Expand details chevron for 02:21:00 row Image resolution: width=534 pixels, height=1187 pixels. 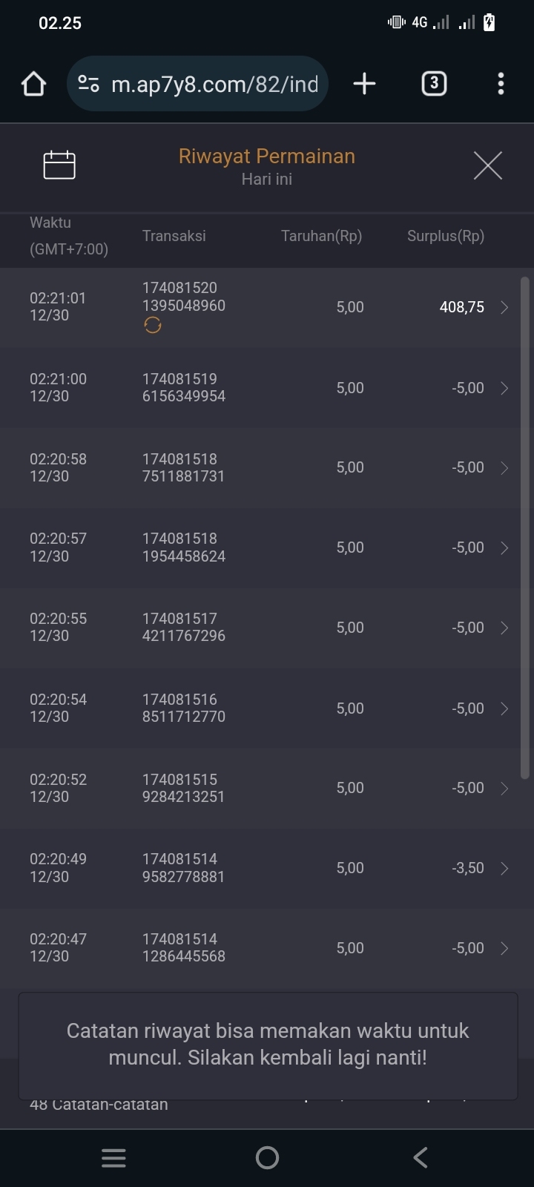504,388
